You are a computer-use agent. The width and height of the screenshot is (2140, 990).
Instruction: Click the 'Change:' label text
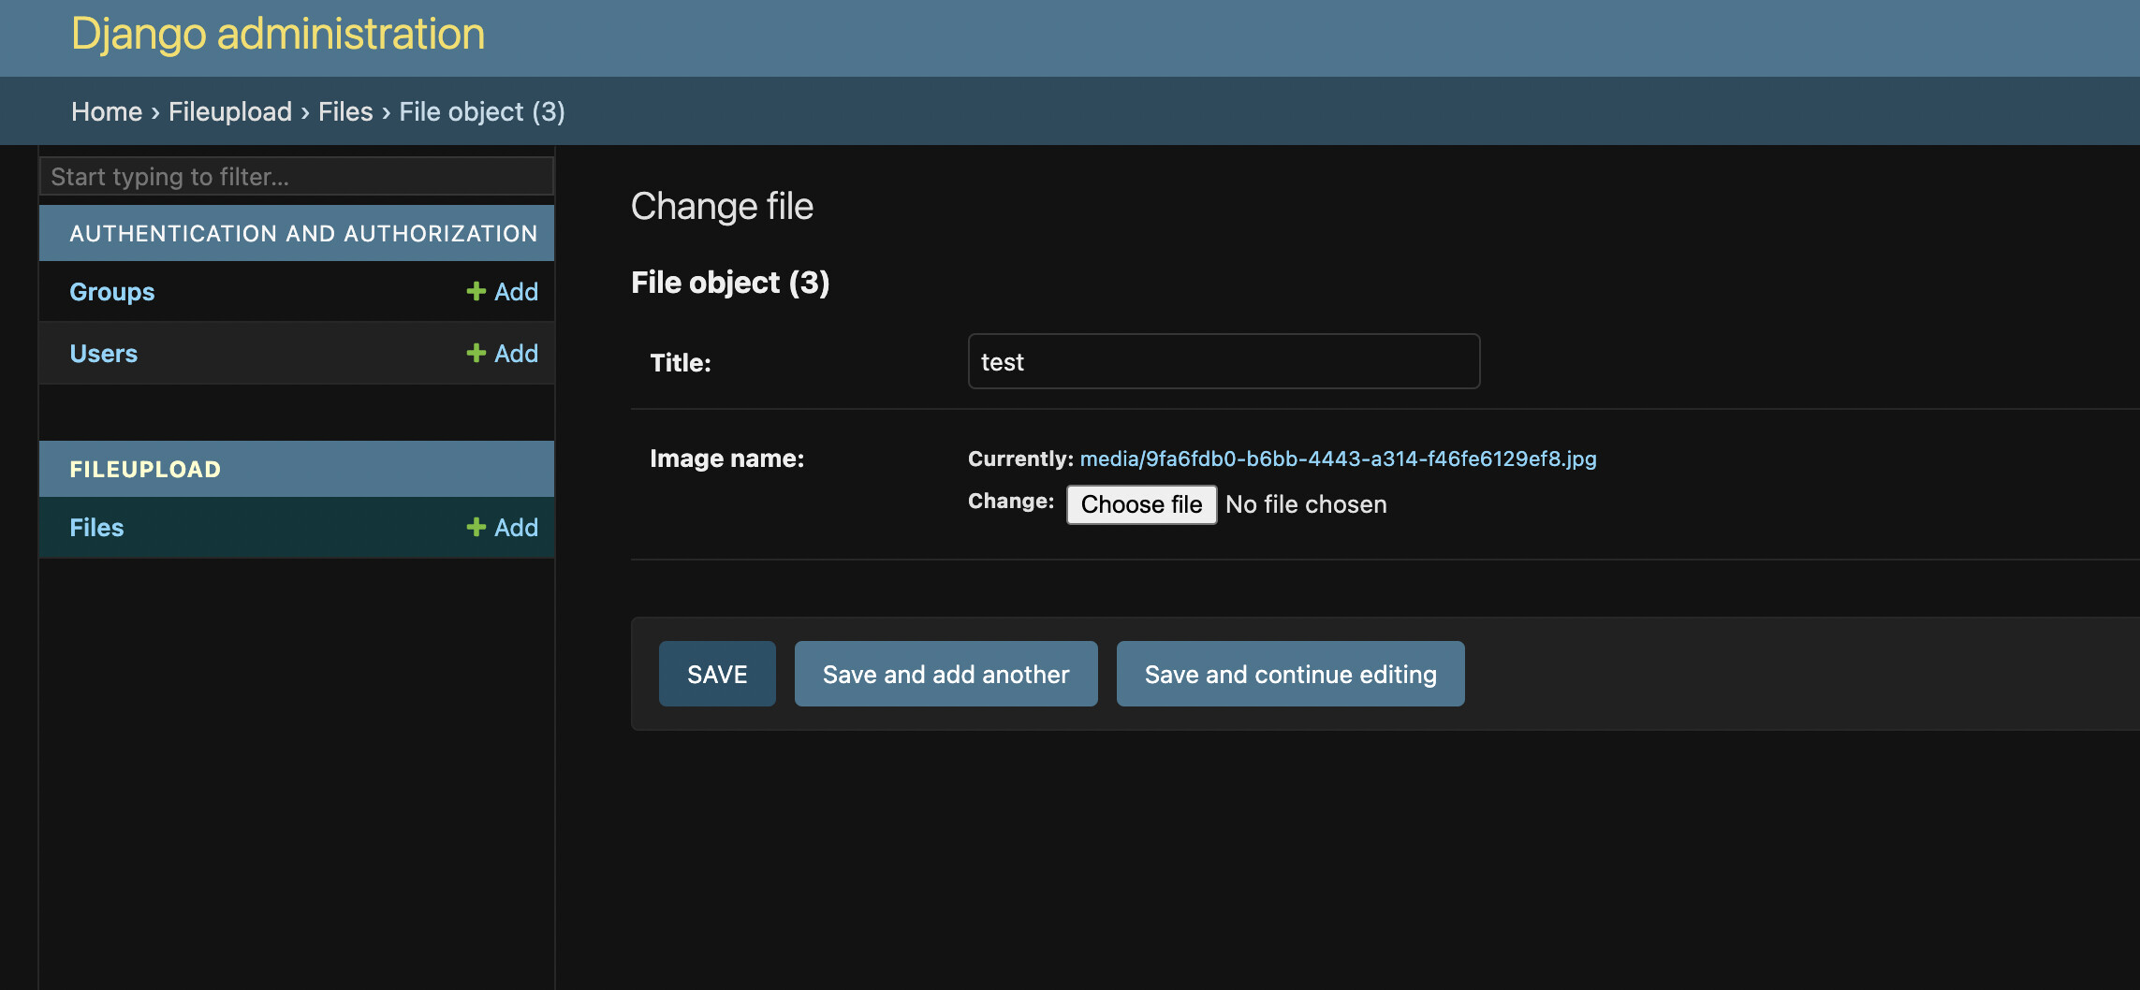click(x=1011, y=502)
